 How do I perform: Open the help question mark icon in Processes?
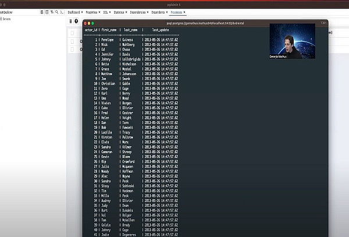[76, 21]
